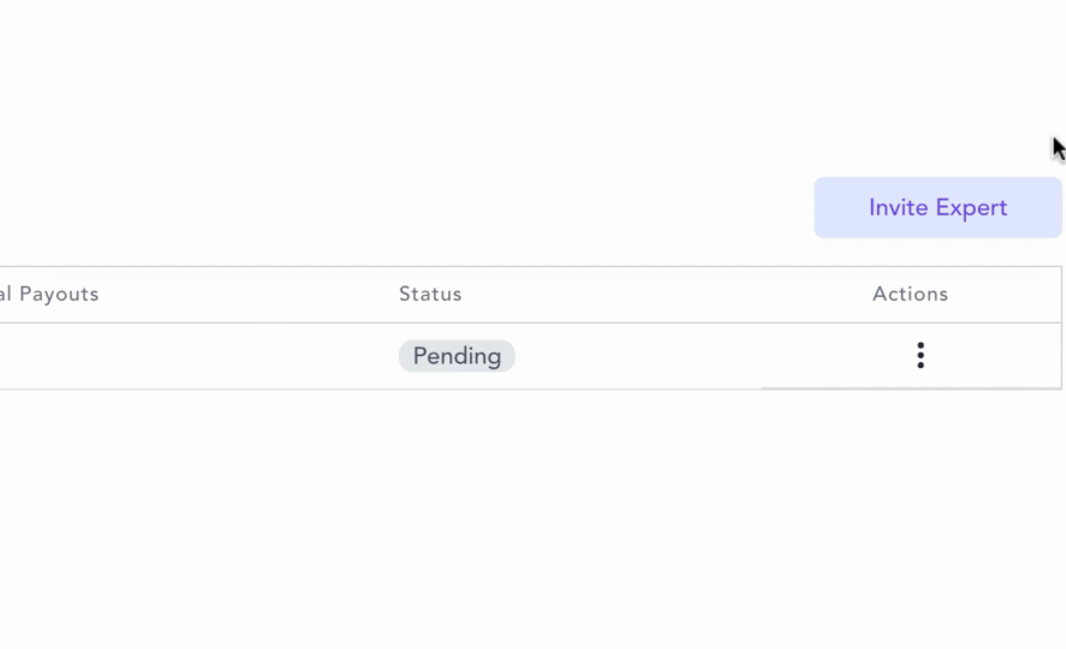Click the Invite Expert button

point(937,208)
